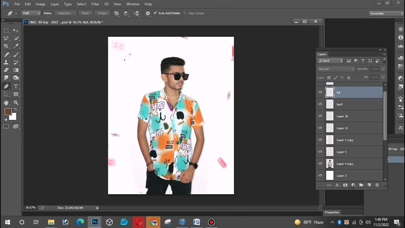The image size is (405, 228).
Task: Swap foreground and background colors
Action: click(15, 109)
